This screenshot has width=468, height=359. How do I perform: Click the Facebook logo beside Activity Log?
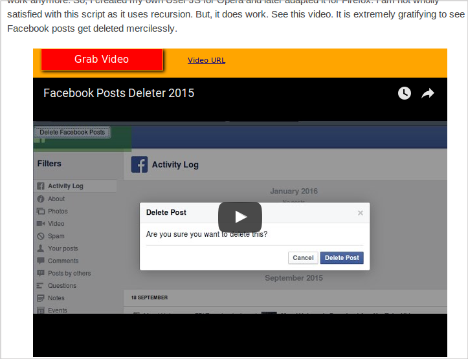tap(139, 164)
